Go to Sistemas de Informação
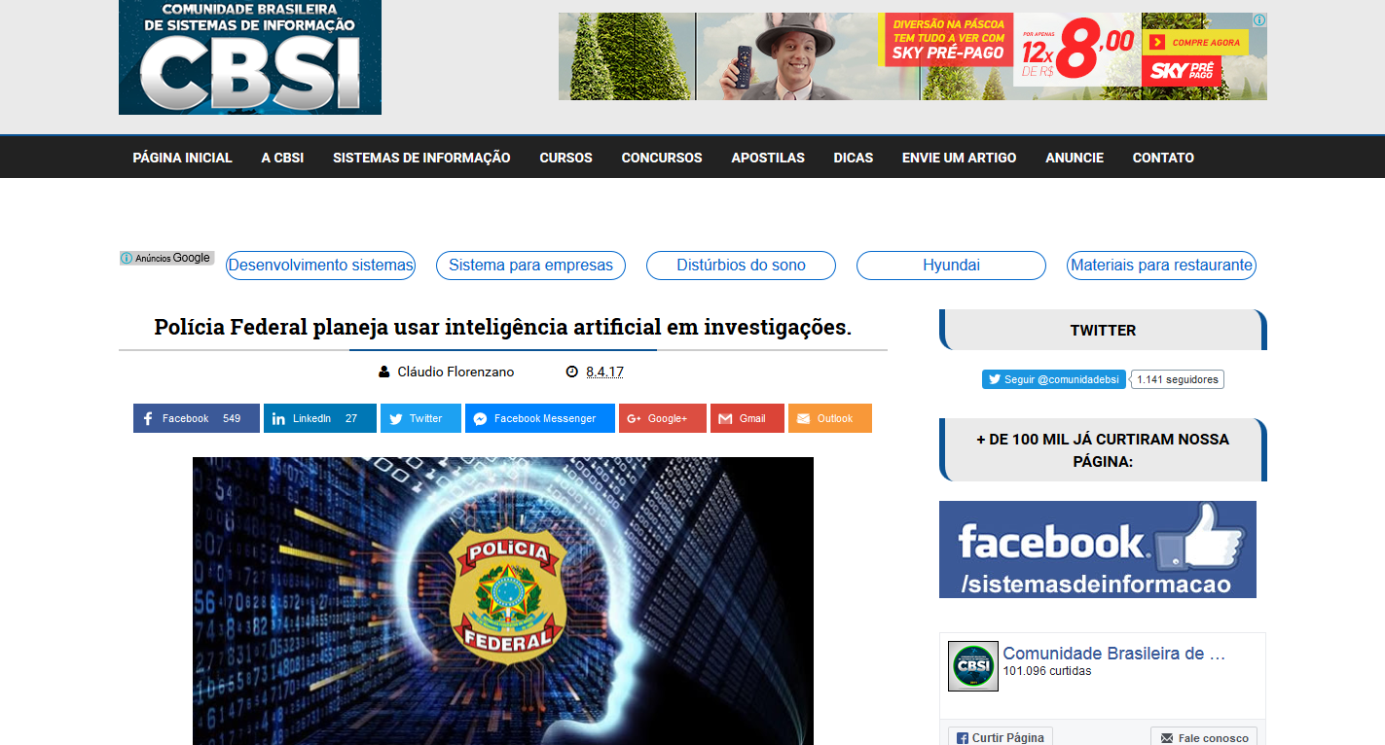This screenshot has height=745, width=1385. 421,158
